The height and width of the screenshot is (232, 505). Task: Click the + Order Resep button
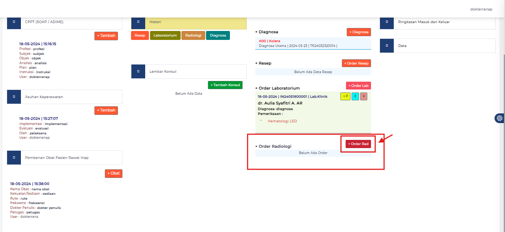click(356, 63)
